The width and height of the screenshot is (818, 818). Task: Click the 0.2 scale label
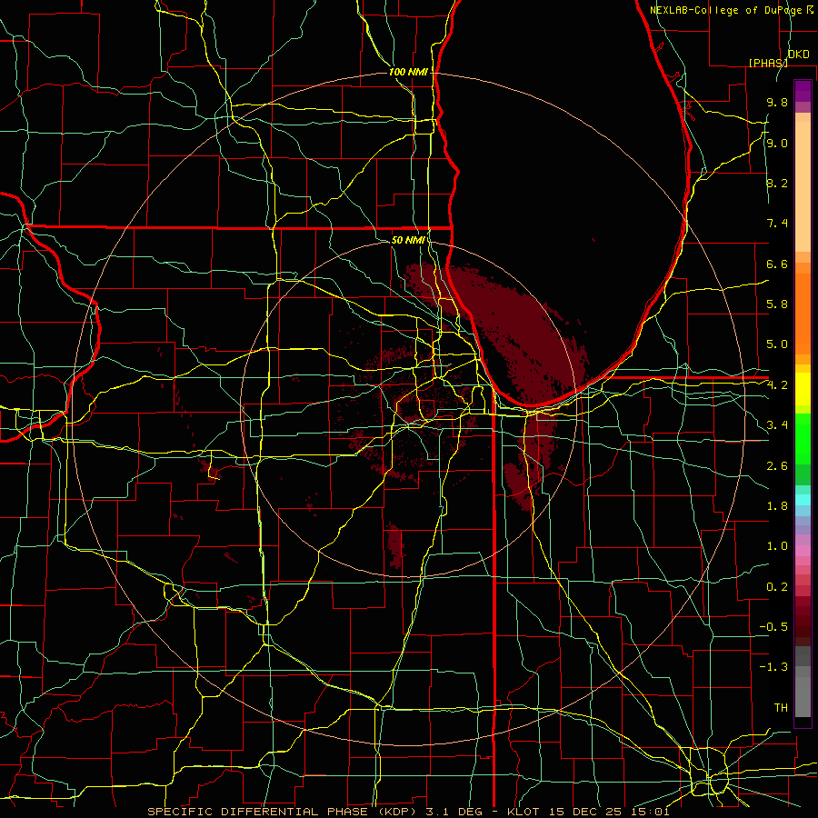tap(777, 587)
